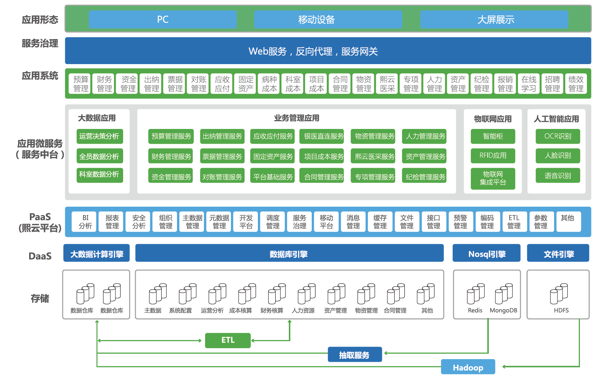The image size is (605, 378).
Task: Click the 人力资源 database icon
Action: [307, 294]
